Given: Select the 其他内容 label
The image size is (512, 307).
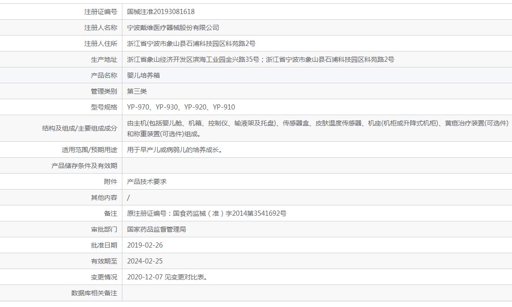Looking at the screenshot, I should [x=104, y=197].
